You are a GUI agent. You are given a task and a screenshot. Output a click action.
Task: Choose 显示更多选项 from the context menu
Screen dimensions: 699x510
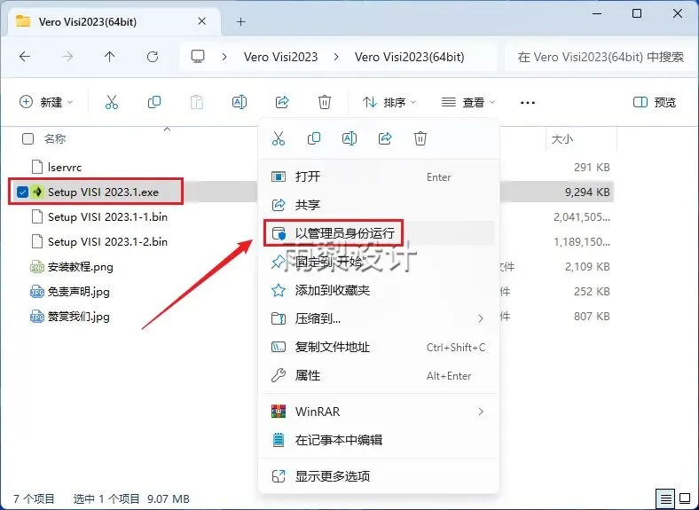(379, 476)
